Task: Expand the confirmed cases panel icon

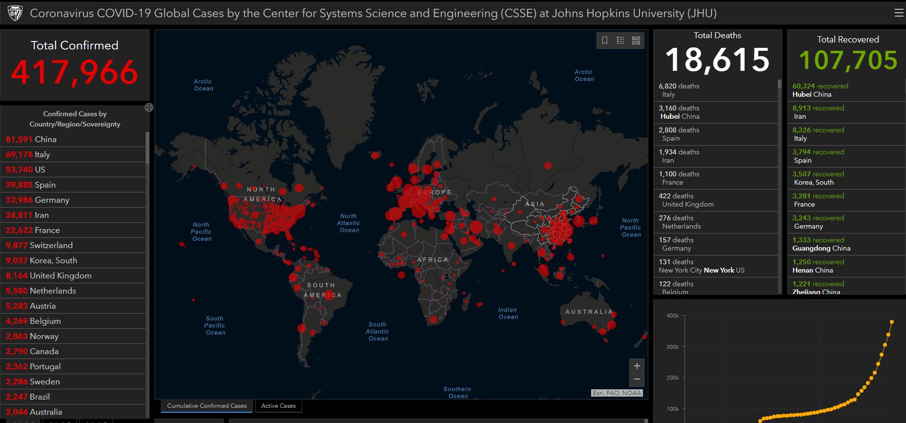Action: (149, 107)
